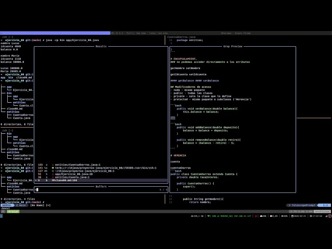Click the volume indicator in status bar
The image size is (332, 249).
pos(284,216)
